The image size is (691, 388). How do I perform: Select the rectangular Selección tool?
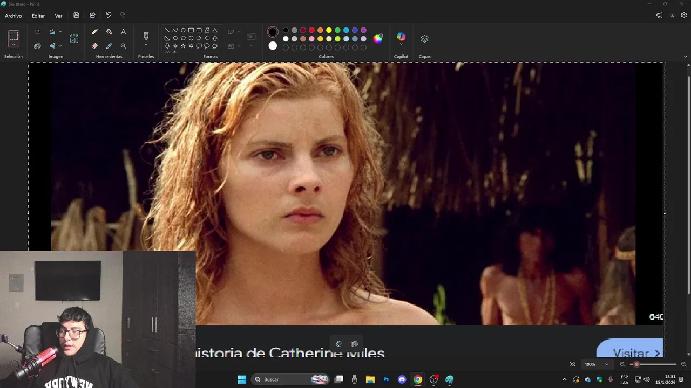pos(13,36)
